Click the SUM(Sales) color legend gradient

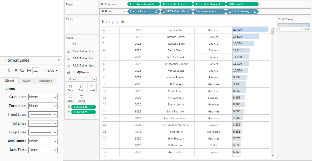[294, 25]
